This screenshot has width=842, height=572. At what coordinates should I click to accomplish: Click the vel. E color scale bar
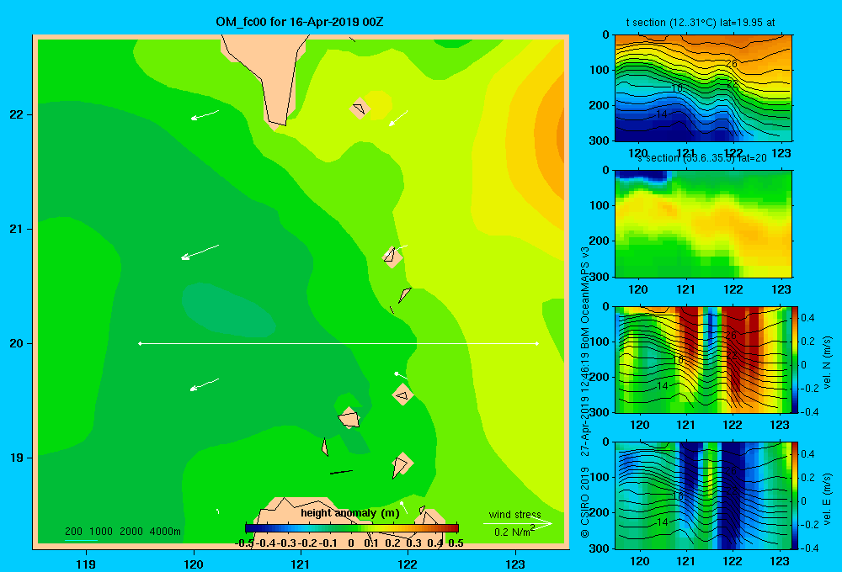pyautogui.click(x=796, y=495)
